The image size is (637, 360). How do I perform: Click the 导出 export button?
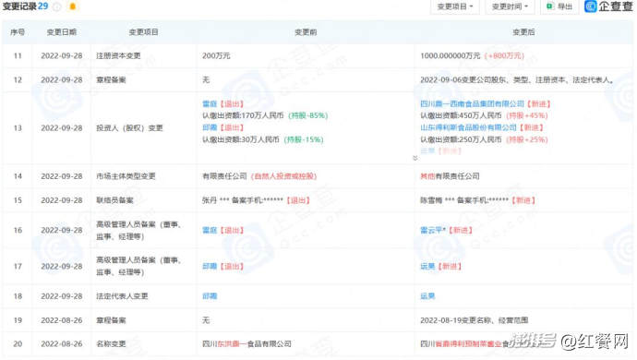coord(559,6)
